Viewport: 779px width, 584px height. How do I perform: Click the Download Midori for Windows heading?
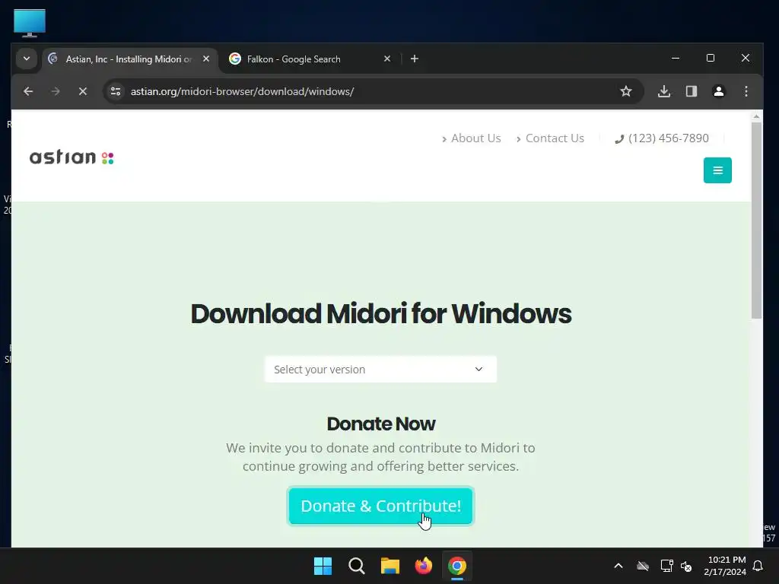click(381, 314)
